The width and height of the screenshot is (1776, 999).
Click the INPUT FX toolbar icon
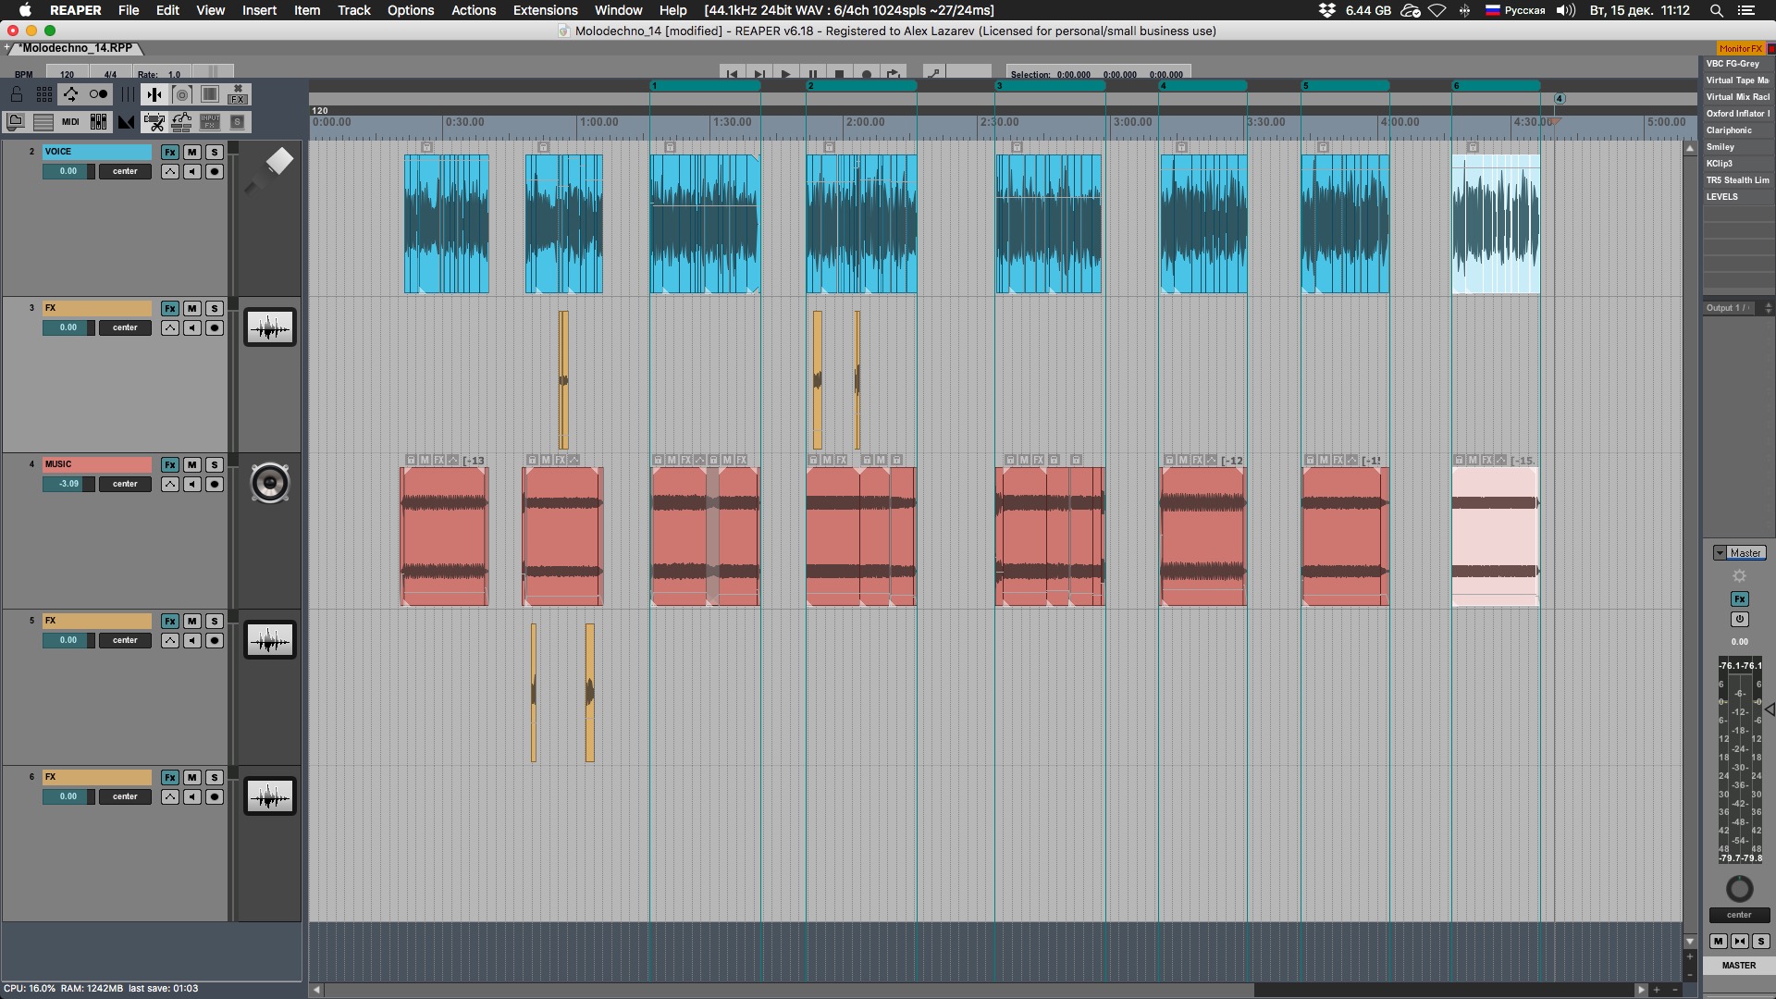point(210,122)
